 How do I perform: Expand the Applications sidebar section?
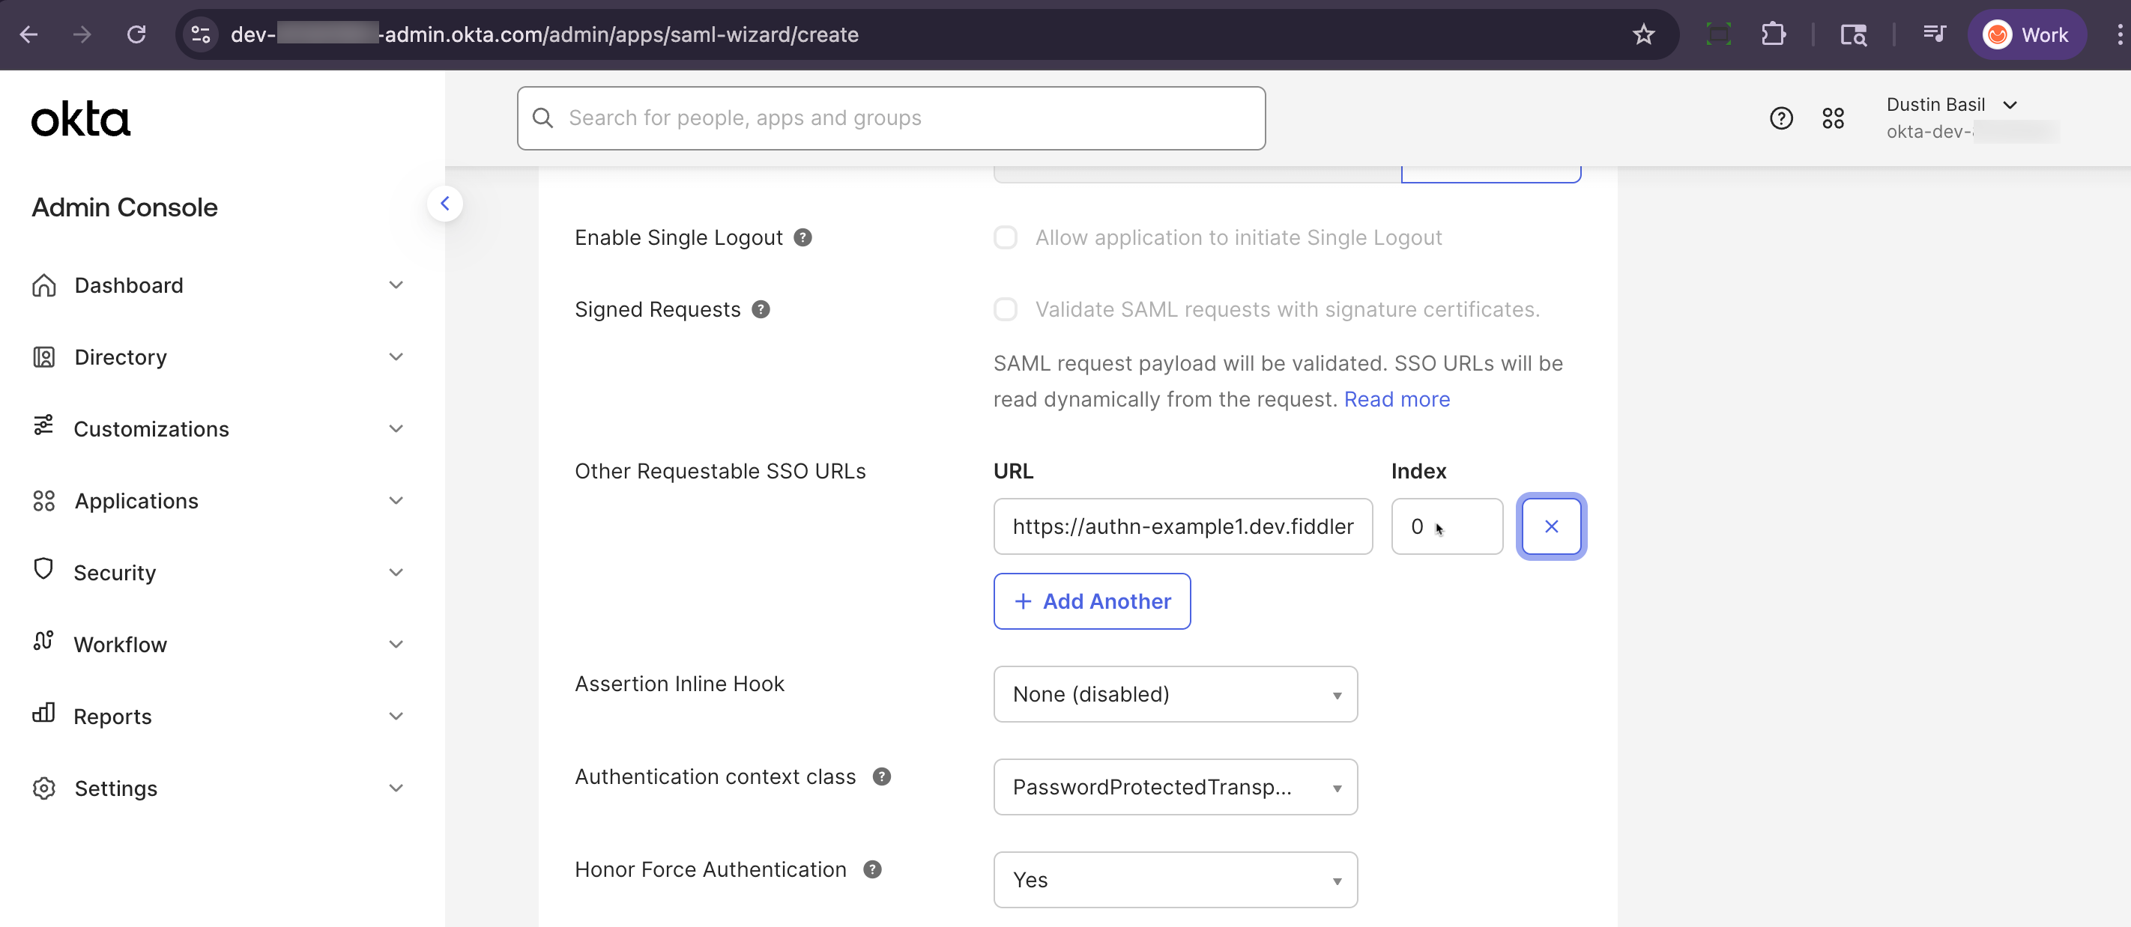pyautogui.click(x=396, y=500)
